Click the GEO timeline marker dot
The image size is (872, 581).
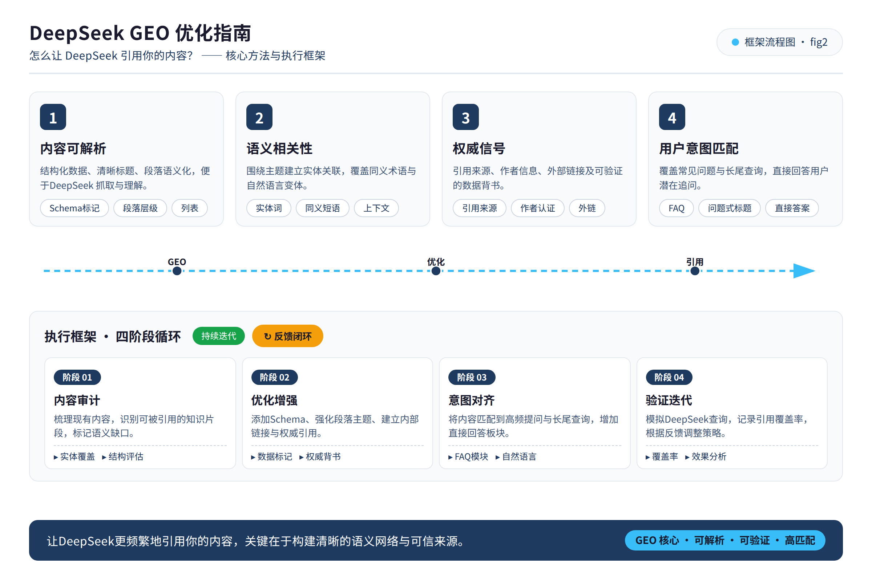coord(177,271)
